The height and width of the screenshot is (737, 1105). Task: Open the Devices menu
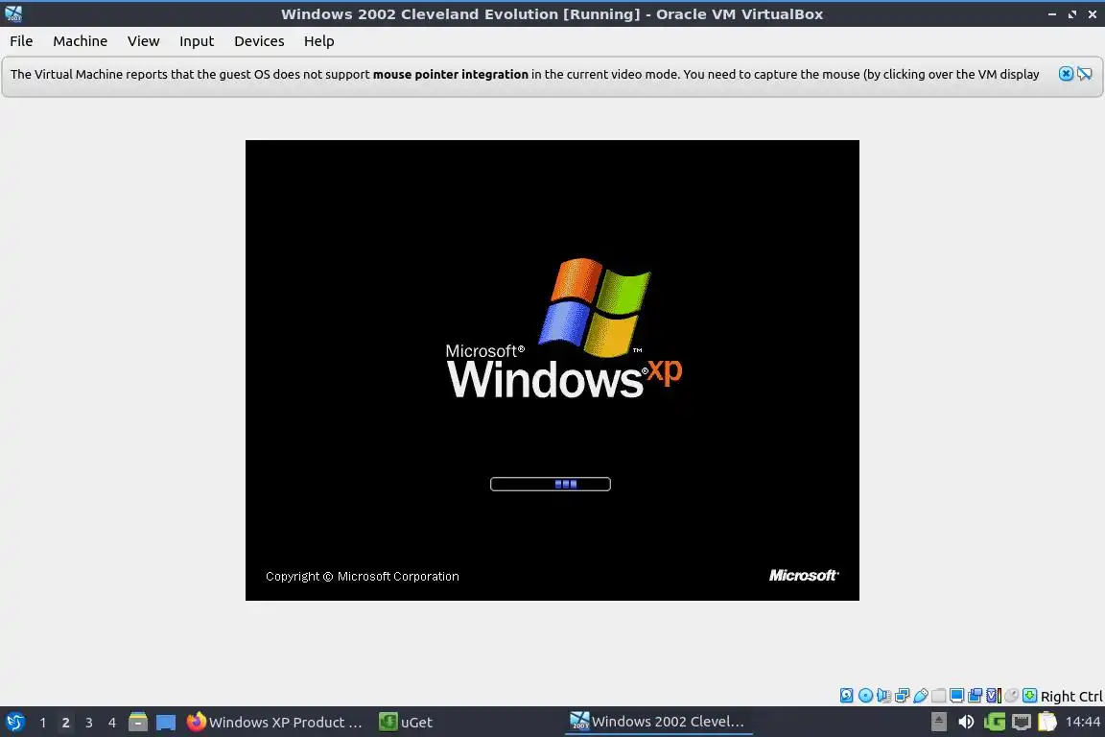259,41
